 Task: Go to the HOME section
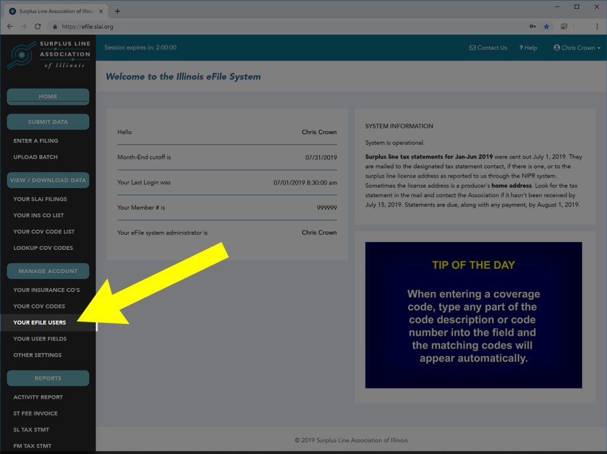48,97
